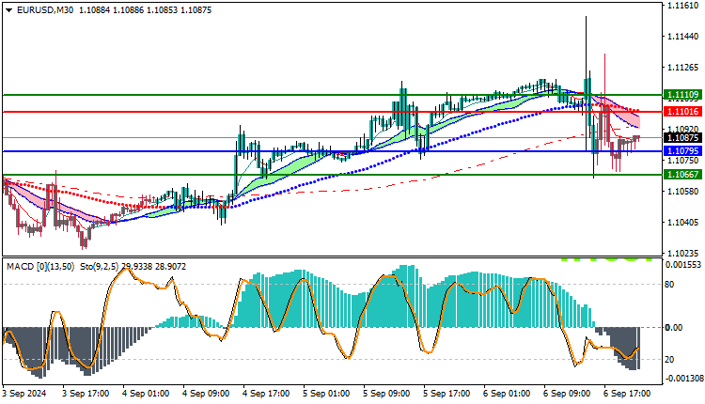Select the black current price label 1.10875
The width and height of the screenshot is (705, 404).
pyautogui.click(x=682, y=138)
